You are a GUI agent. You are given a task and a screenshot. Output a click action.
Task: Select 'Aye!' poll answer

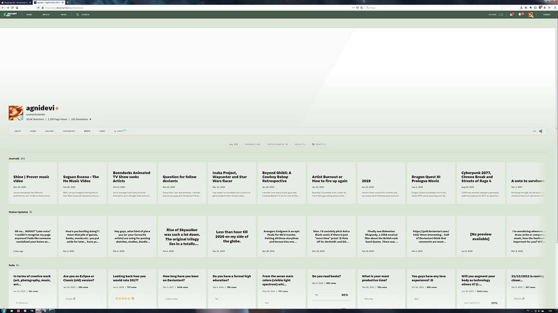[431, 299]
